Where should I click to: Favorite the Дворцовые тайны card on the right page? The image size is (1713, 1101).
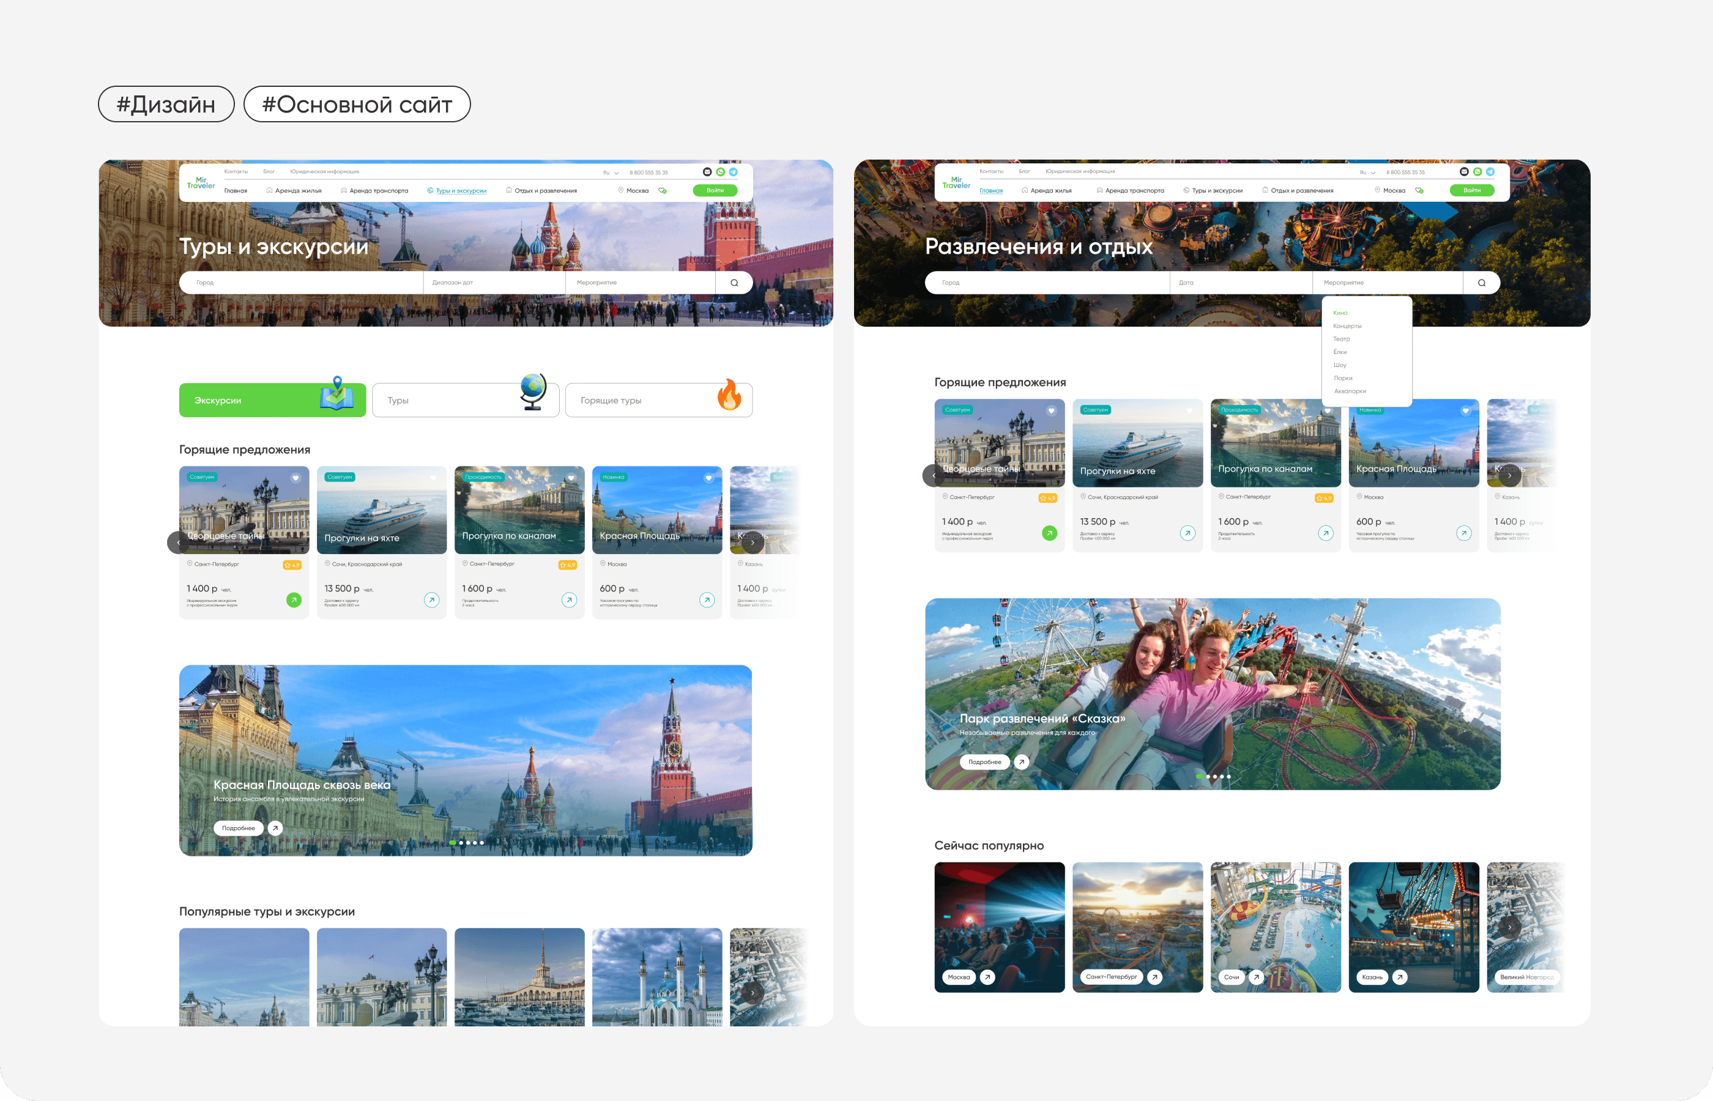tap(1051, 410)
